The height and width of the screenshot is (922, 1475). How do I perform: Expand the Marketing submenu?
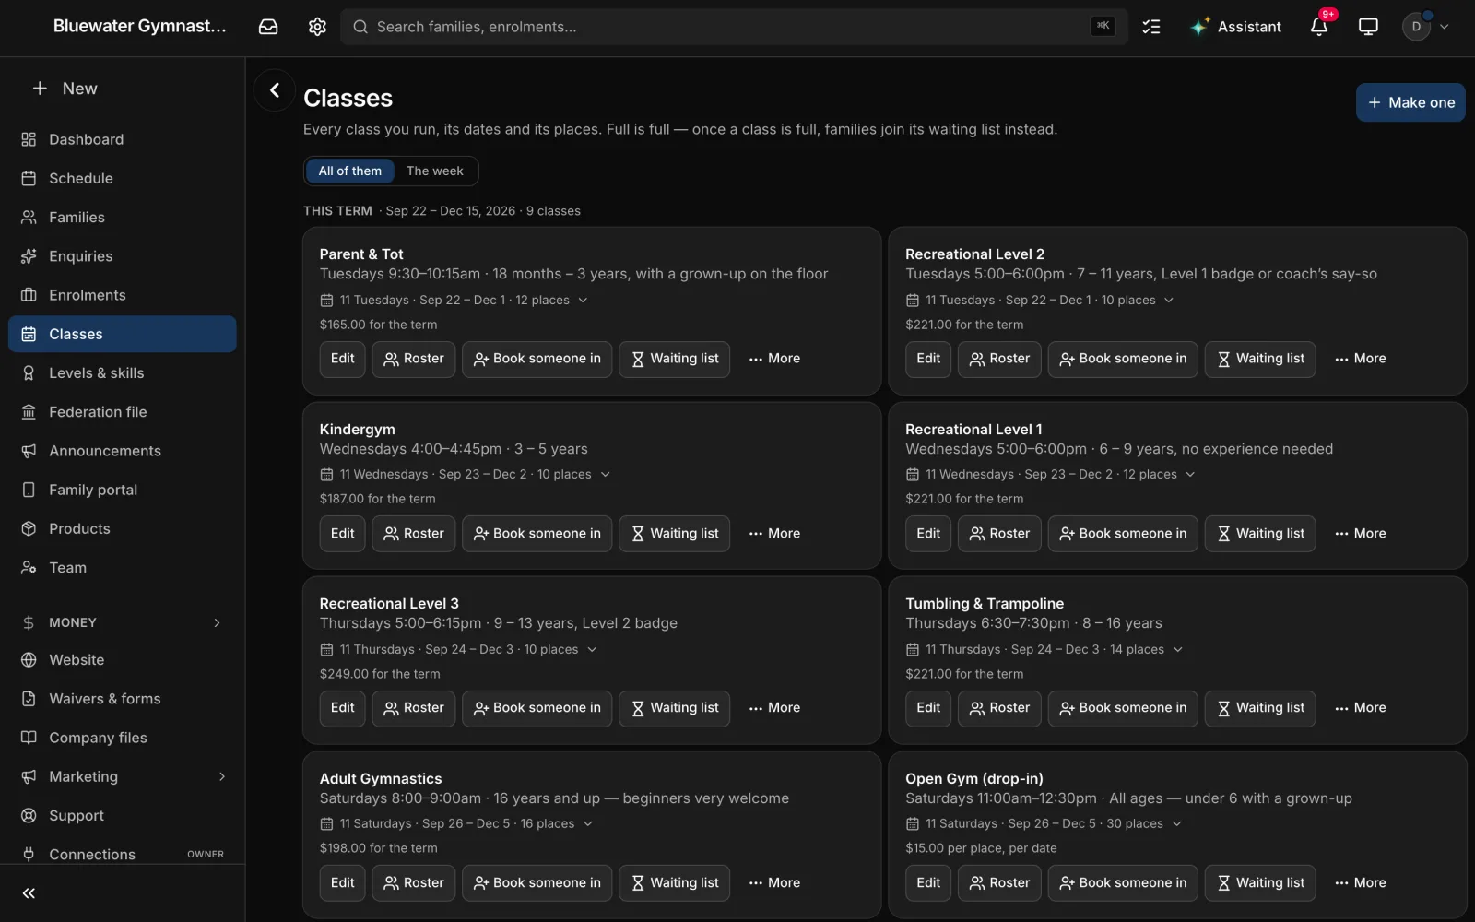click(221, 776)
